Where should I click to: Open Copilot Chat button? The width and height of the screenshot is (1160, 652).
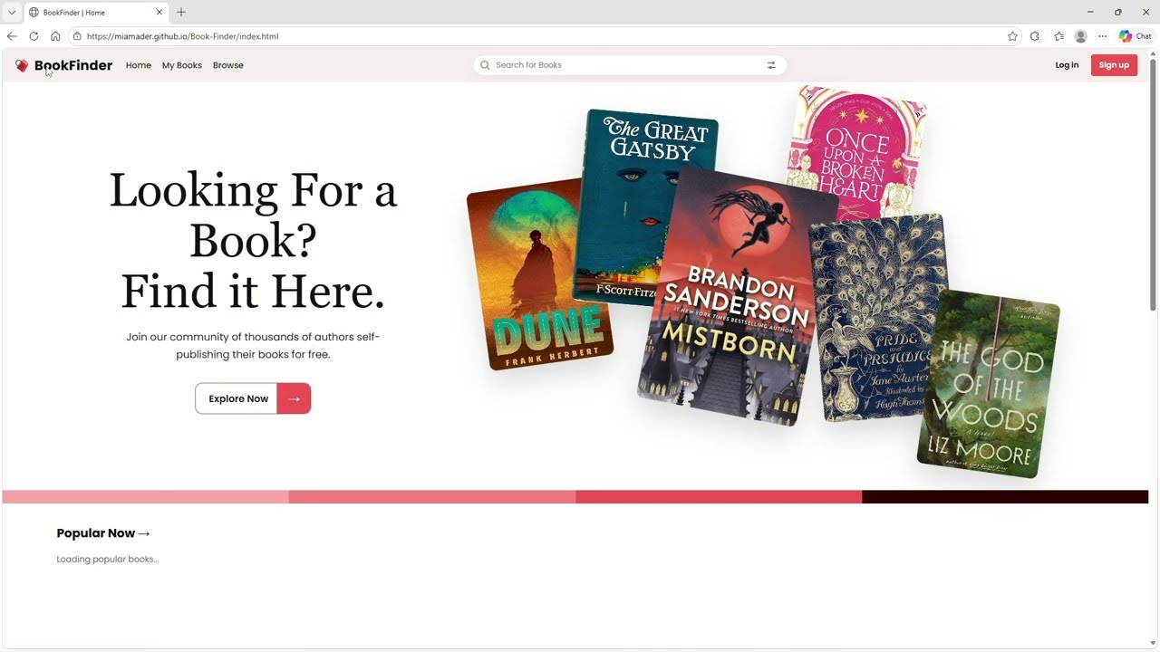click(x=1135, y=36)
